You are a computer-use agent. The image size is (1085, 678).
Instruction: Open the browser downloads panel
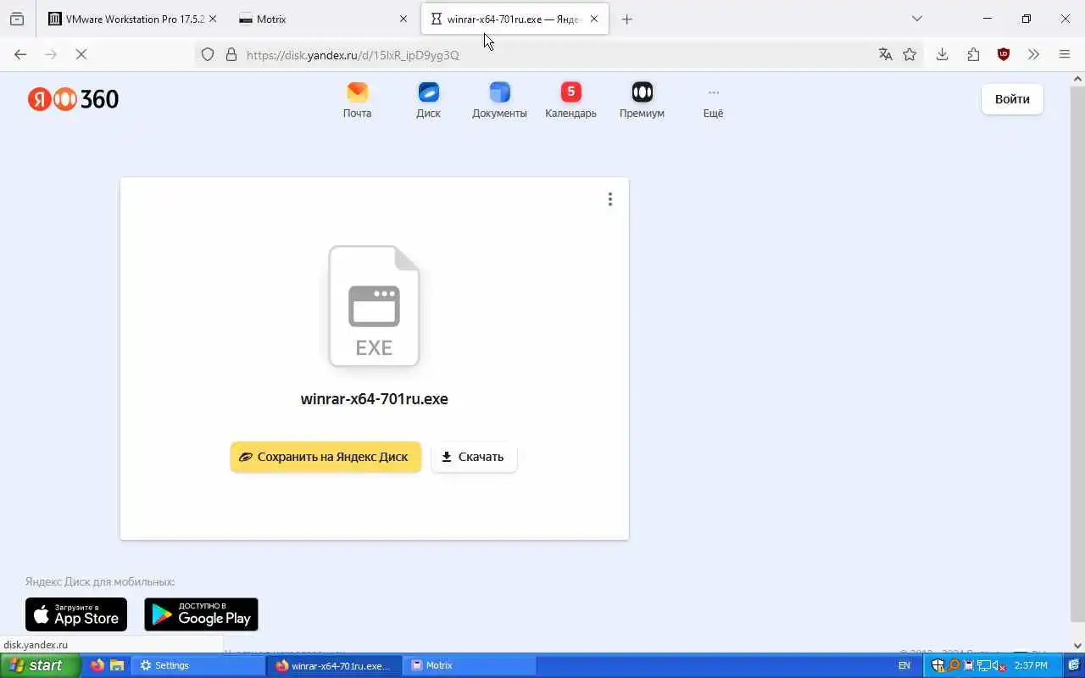(942, 54)
